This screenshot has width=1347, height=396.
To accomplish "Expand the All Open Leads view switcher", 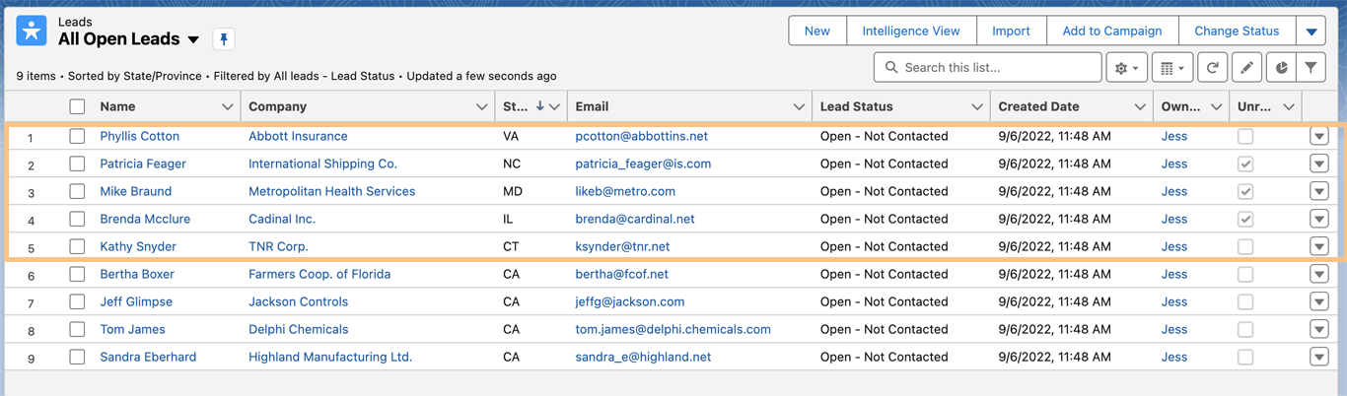I will tap(193, 39).
